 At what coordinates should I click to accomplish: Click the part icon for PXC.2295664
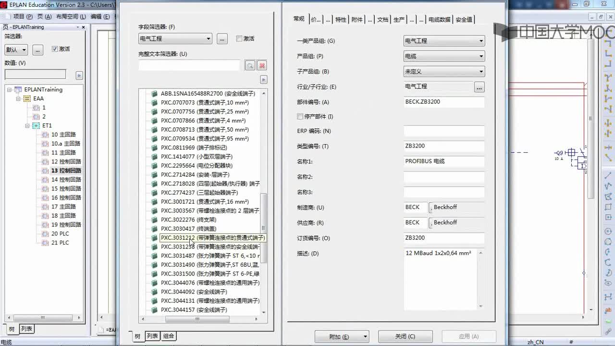coord(154,166)
